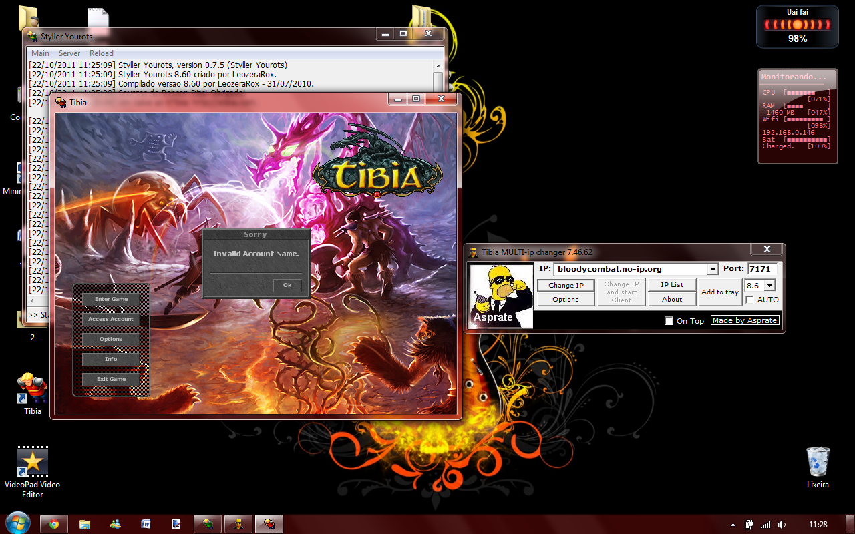855x534 pixels.
Task: Click the volume speaker tray icon
Action: pos(782,525)
